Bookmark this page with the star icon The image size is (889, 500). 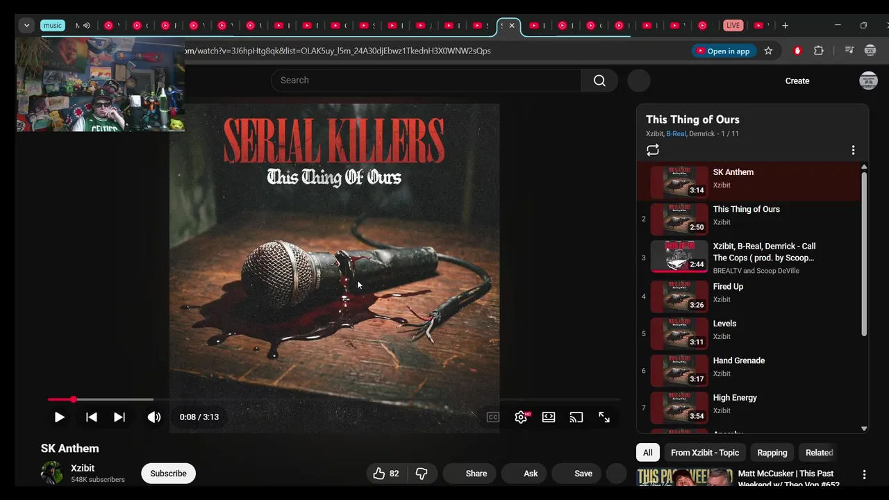[768, 51]
